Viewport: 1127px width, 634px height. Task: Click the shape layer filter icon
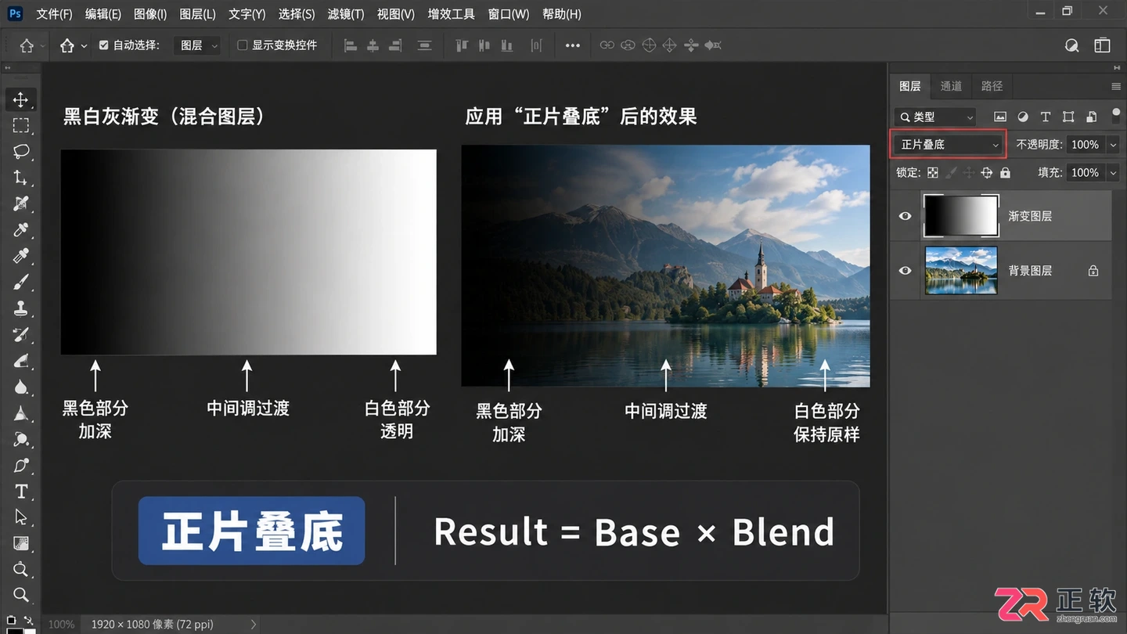tap(1068, 117)
